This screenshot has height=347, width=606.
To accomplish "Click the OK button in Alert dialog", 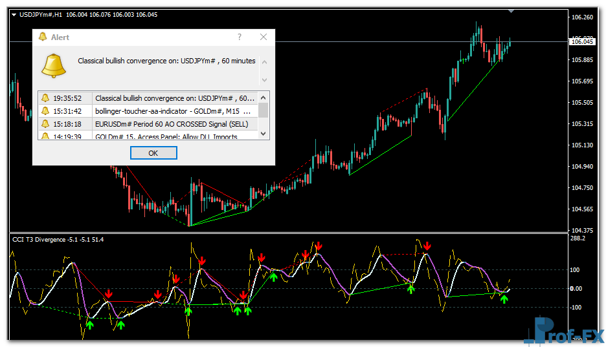I will point(153,153).
